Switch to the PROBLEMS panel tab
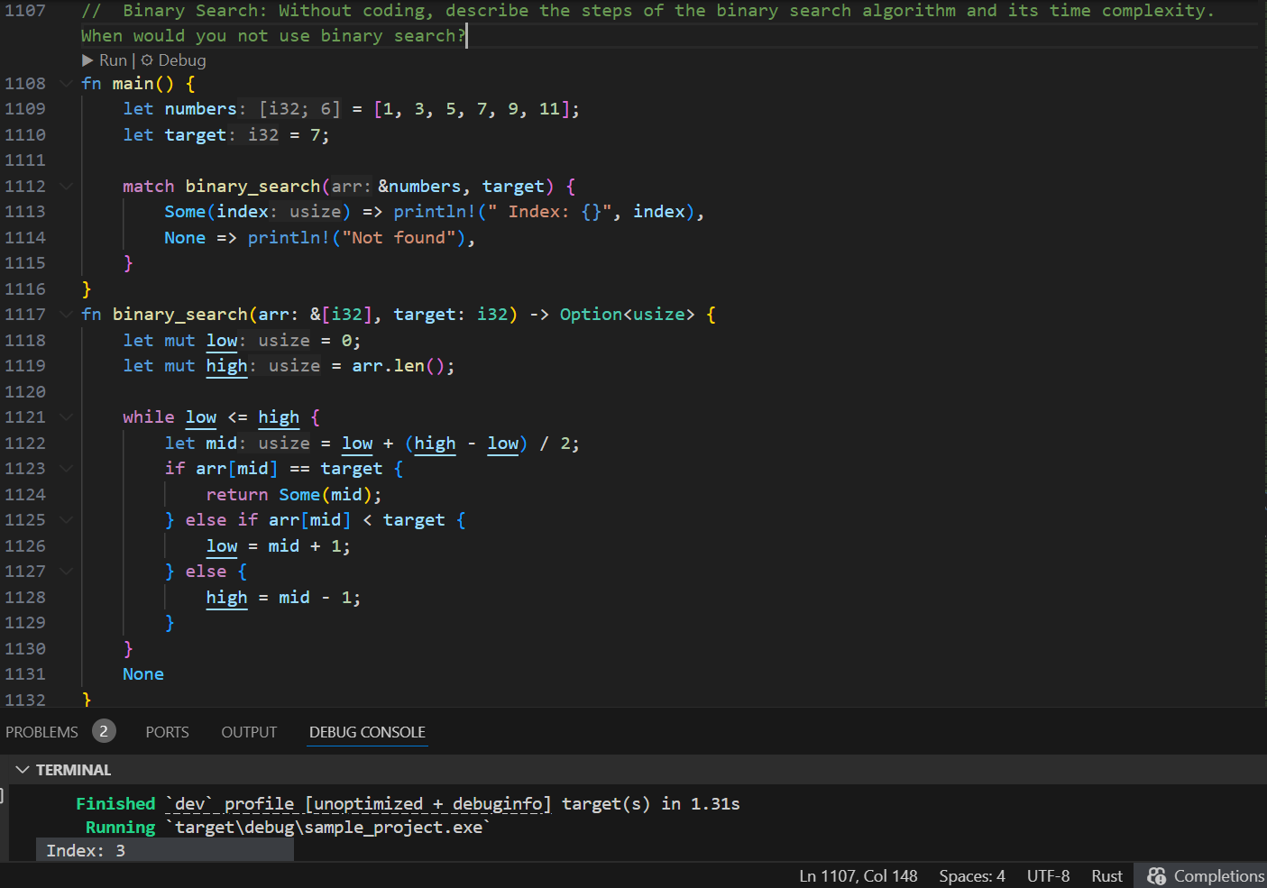Image resolution: width=1267 pixels, height=888 pixels. [41, 732]
